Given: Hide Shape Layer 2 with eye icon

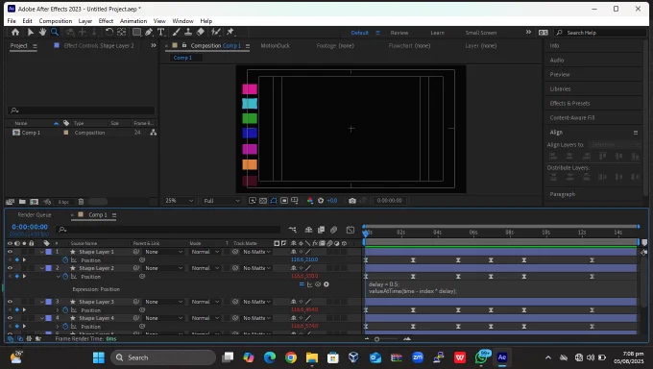Looking at the screenshot, I should [x=10, y=268].
